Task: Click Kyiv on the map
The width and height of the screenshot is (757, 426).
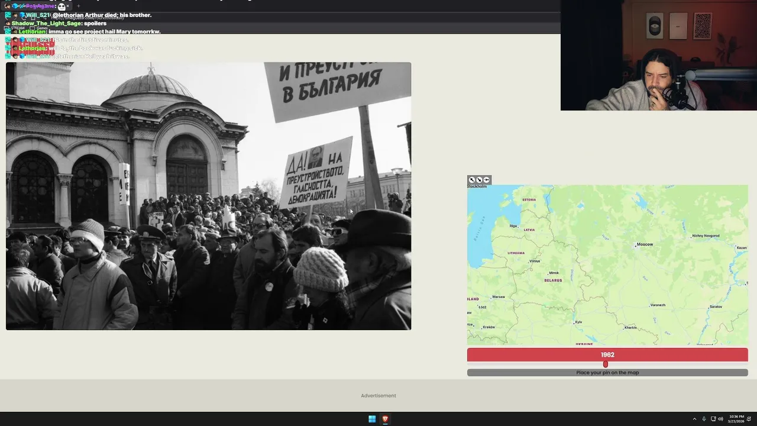Action: [578, 322]
